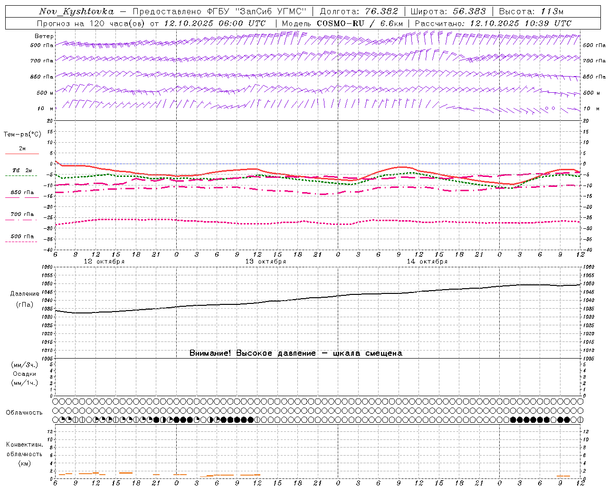Select the 13 октября date label under temperature chart
Screen dimensions: 608x487
(266, 262)
